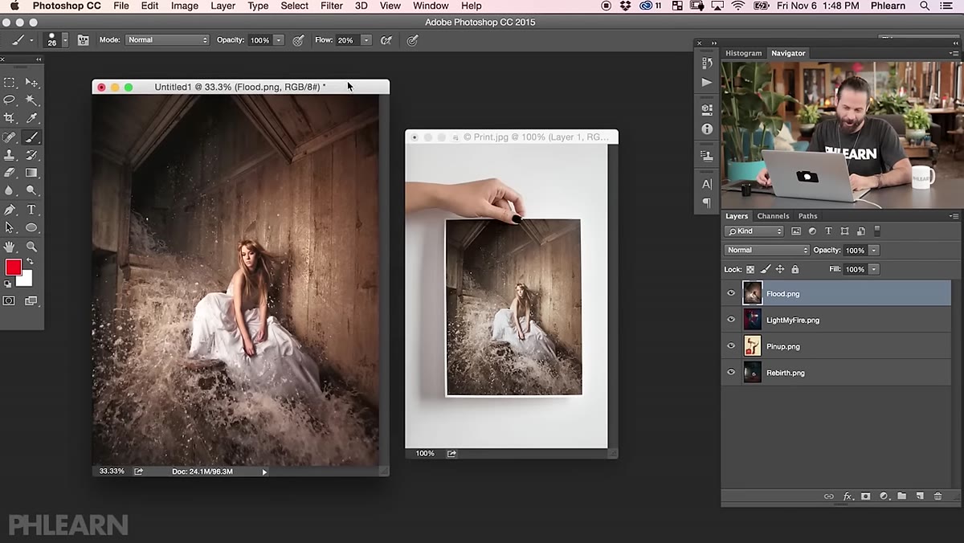Click the Flood.png layer name

783,293
